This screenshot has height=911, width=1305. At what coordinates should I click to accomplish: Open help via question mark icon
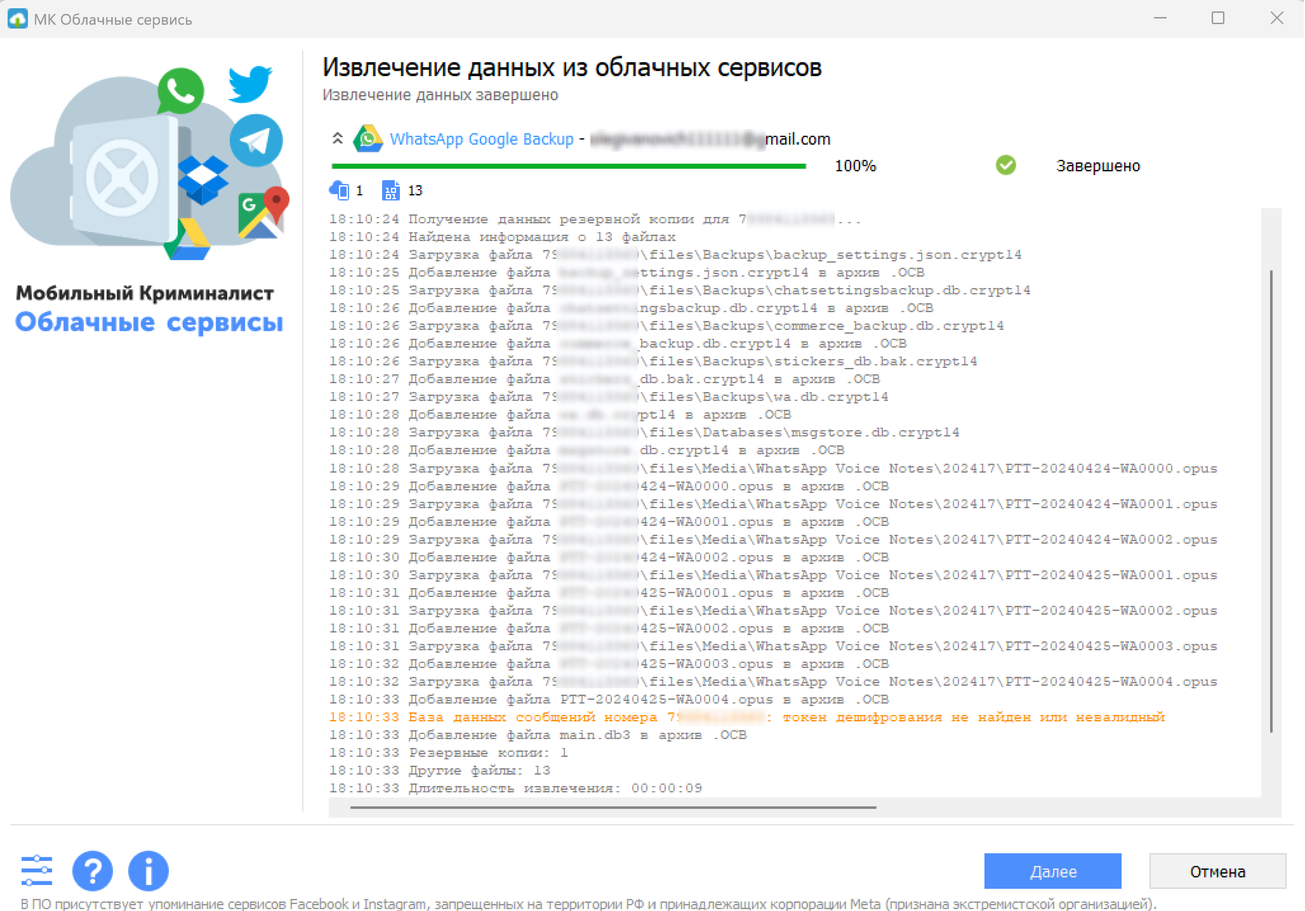[x=92, y=870]
